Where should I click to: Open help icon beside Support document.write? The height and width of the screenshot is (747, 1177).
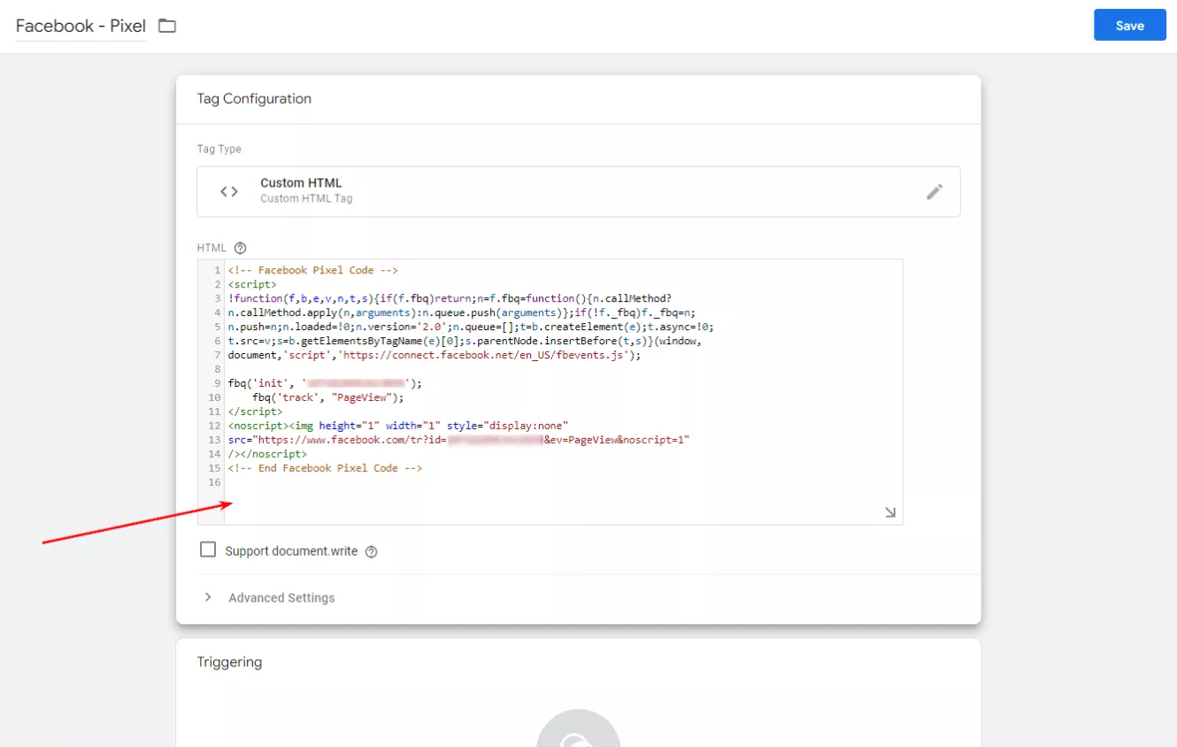point(372,551)
